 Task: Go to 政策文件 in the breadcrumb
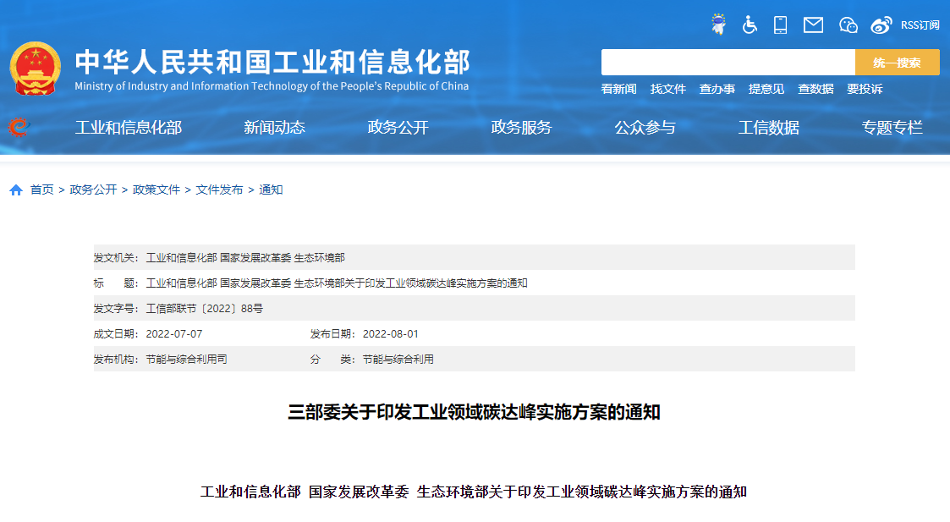(x=157, y=190)
